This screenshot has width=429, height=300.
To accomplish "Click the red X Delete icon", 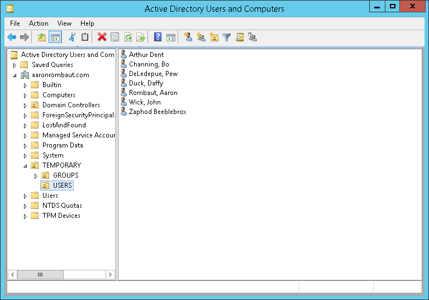I will click(x=102, y=37).
